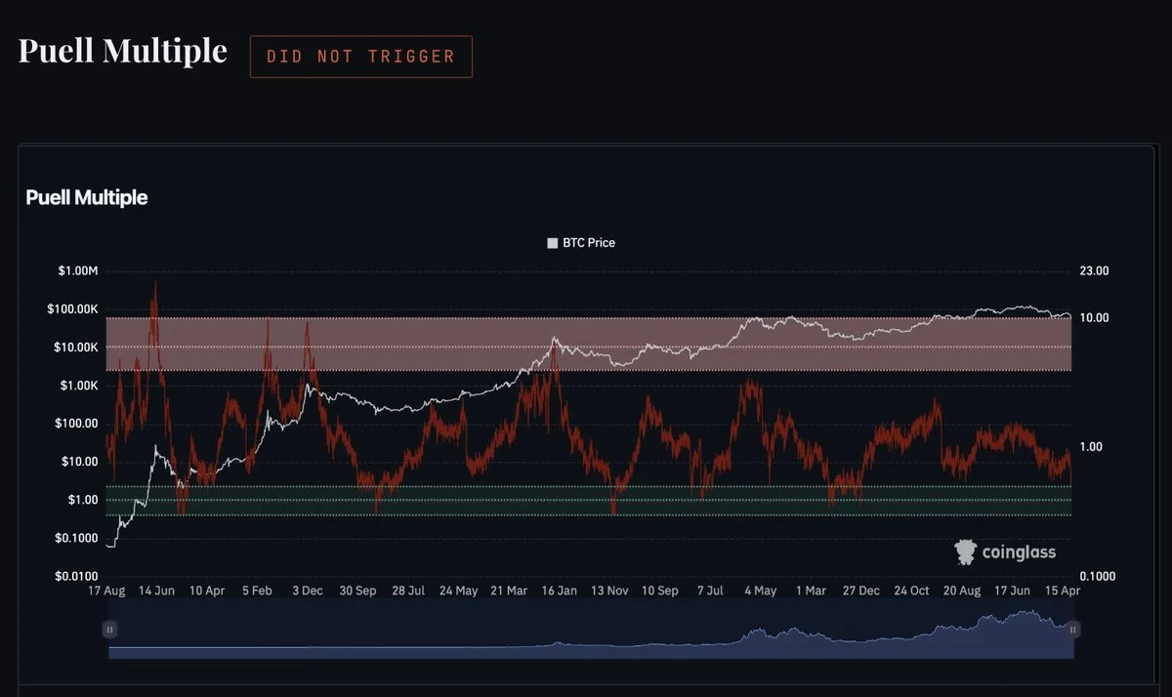Click the red overbought band on chart
The height and width of the screenshot is (697, 1172).
click(x=589, y=344)
